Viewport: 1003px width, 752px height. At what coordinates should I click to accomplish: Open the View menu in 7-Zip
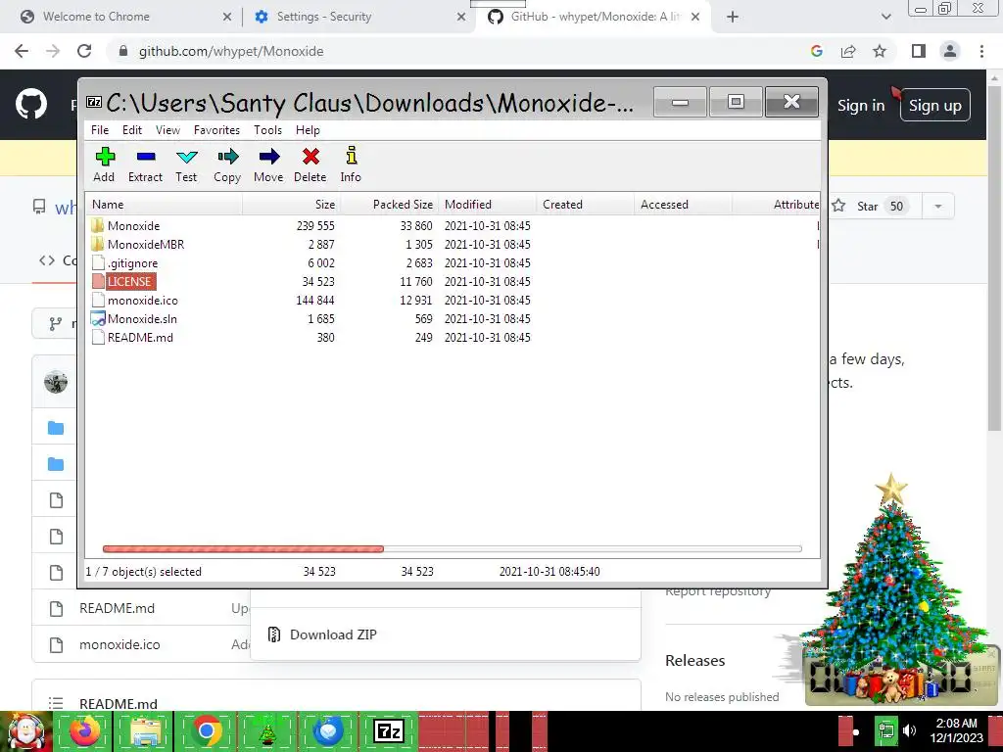pyautogui.click(x=167, y=130)
